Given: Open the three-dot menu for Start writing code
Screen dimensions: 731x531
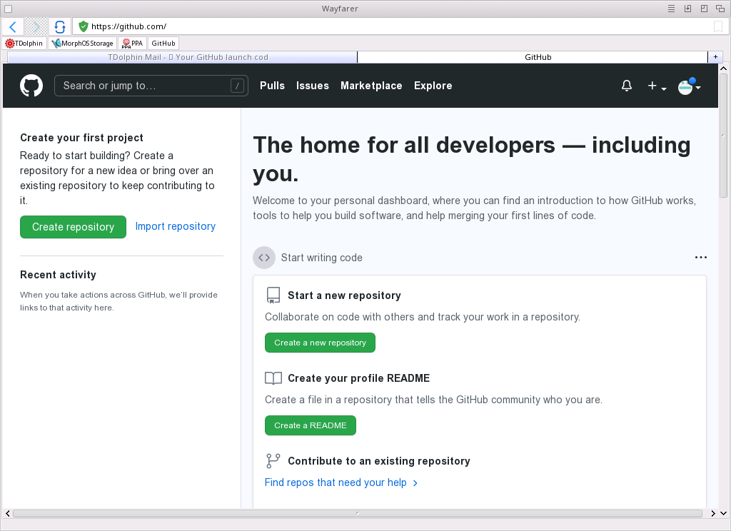Looking at the screenshot, I should tap(701, 258).
